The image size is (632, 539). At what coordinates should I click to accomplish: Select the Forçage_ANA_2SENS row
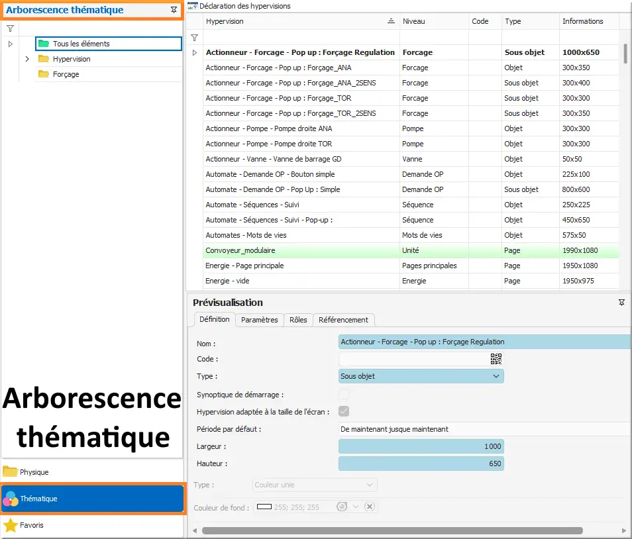411,83
